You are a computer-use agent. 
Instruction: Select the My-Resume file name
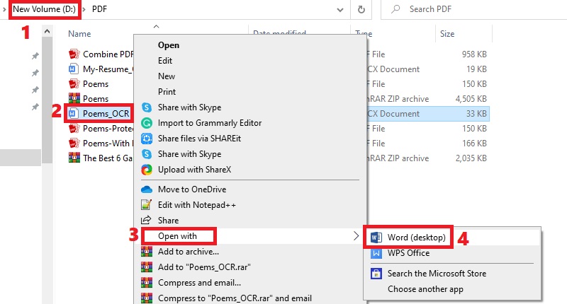click(108, 69)
